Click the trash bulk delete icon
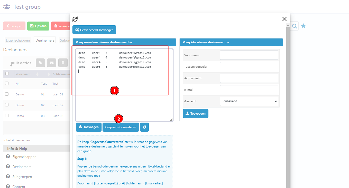349x188 pixels. coord(63,63)
